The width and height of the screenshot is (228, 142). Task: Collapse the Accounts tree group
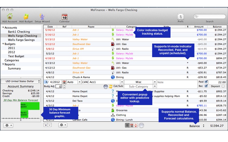3,27
